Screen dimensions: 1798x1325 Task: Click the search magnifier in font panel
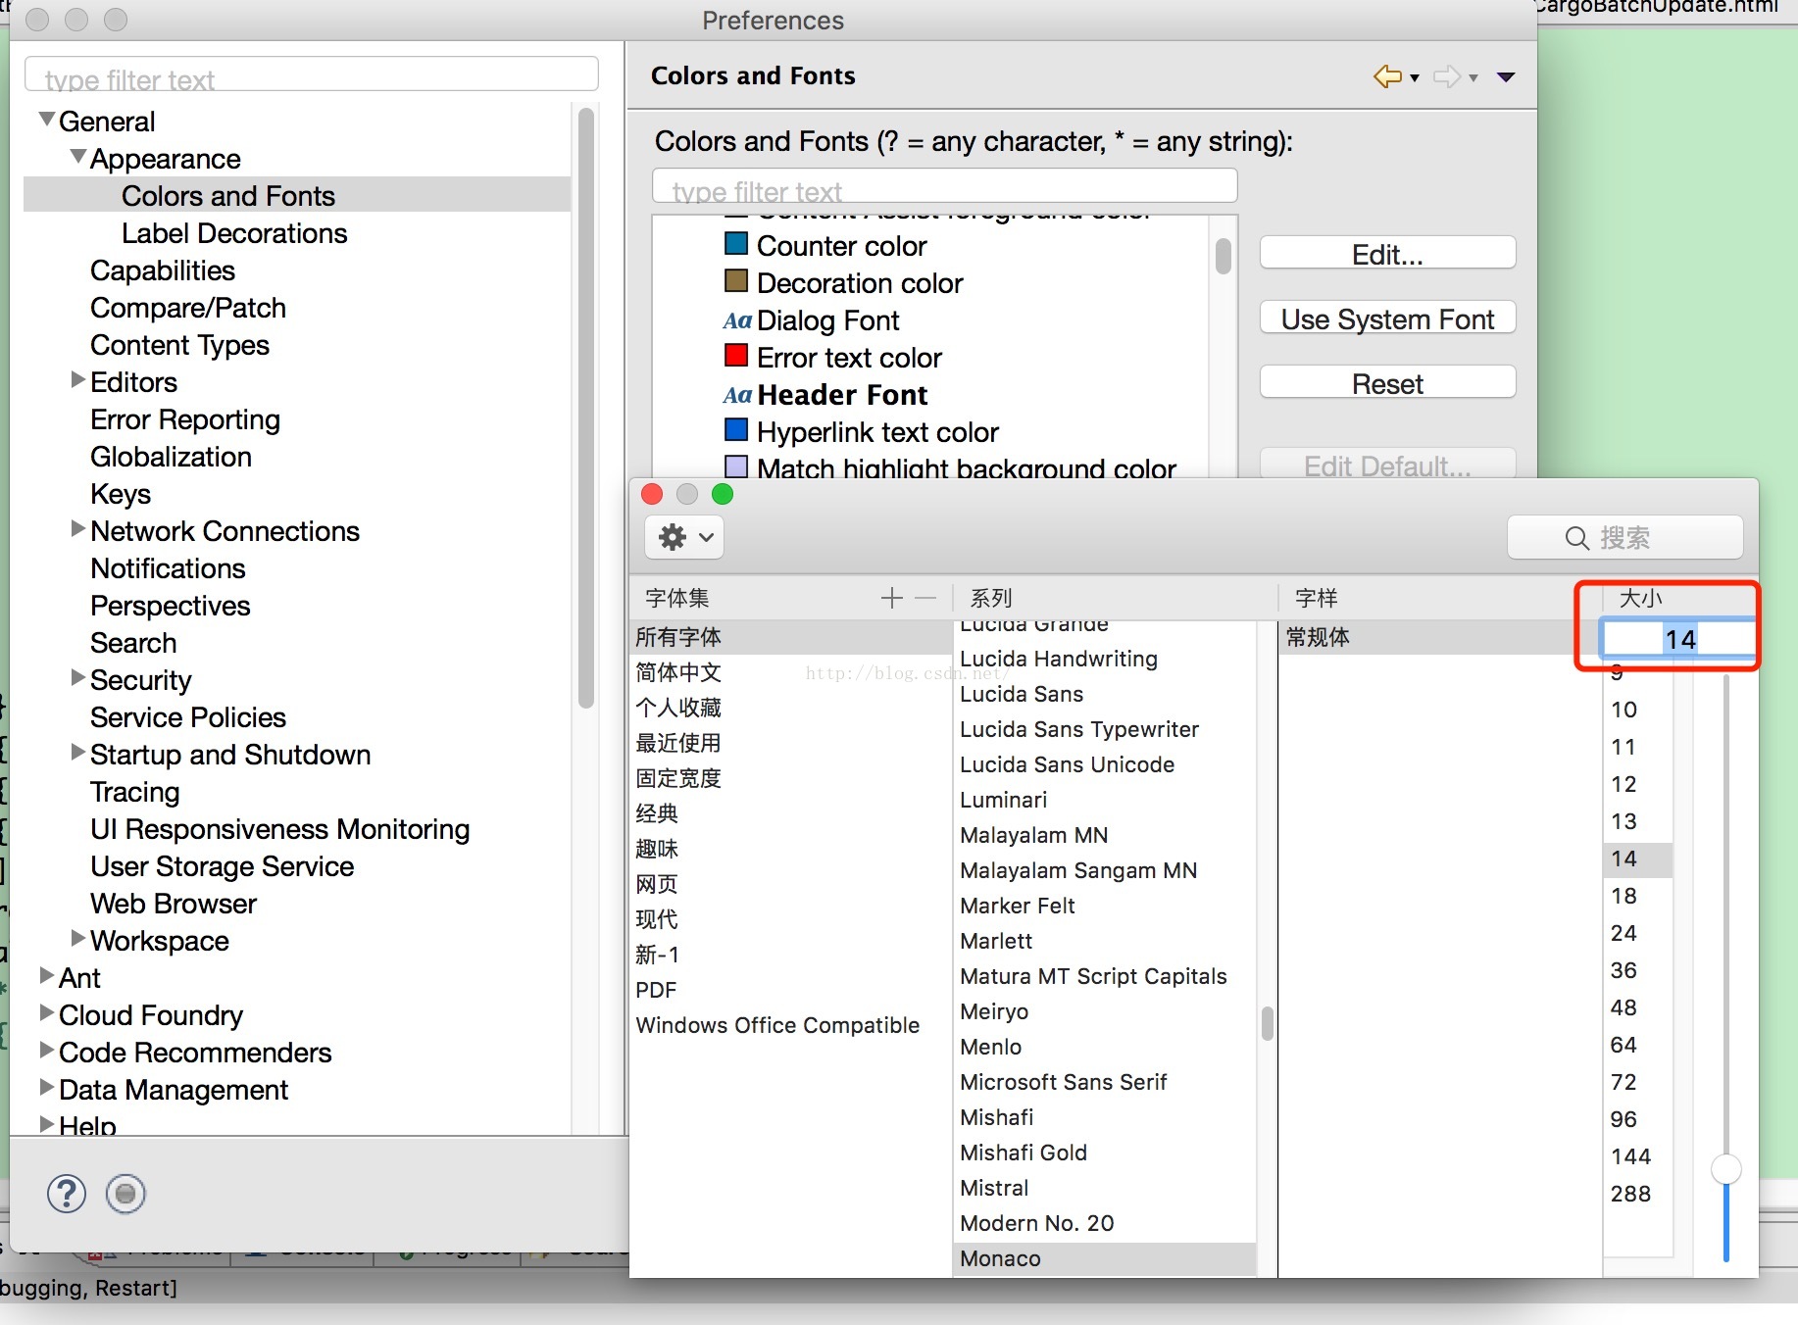pos(1576,538)
